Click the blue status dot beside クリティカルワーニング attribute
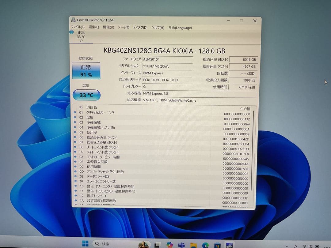Image resolution: width=331 pixels, height=248 pixels. (75, 113)
